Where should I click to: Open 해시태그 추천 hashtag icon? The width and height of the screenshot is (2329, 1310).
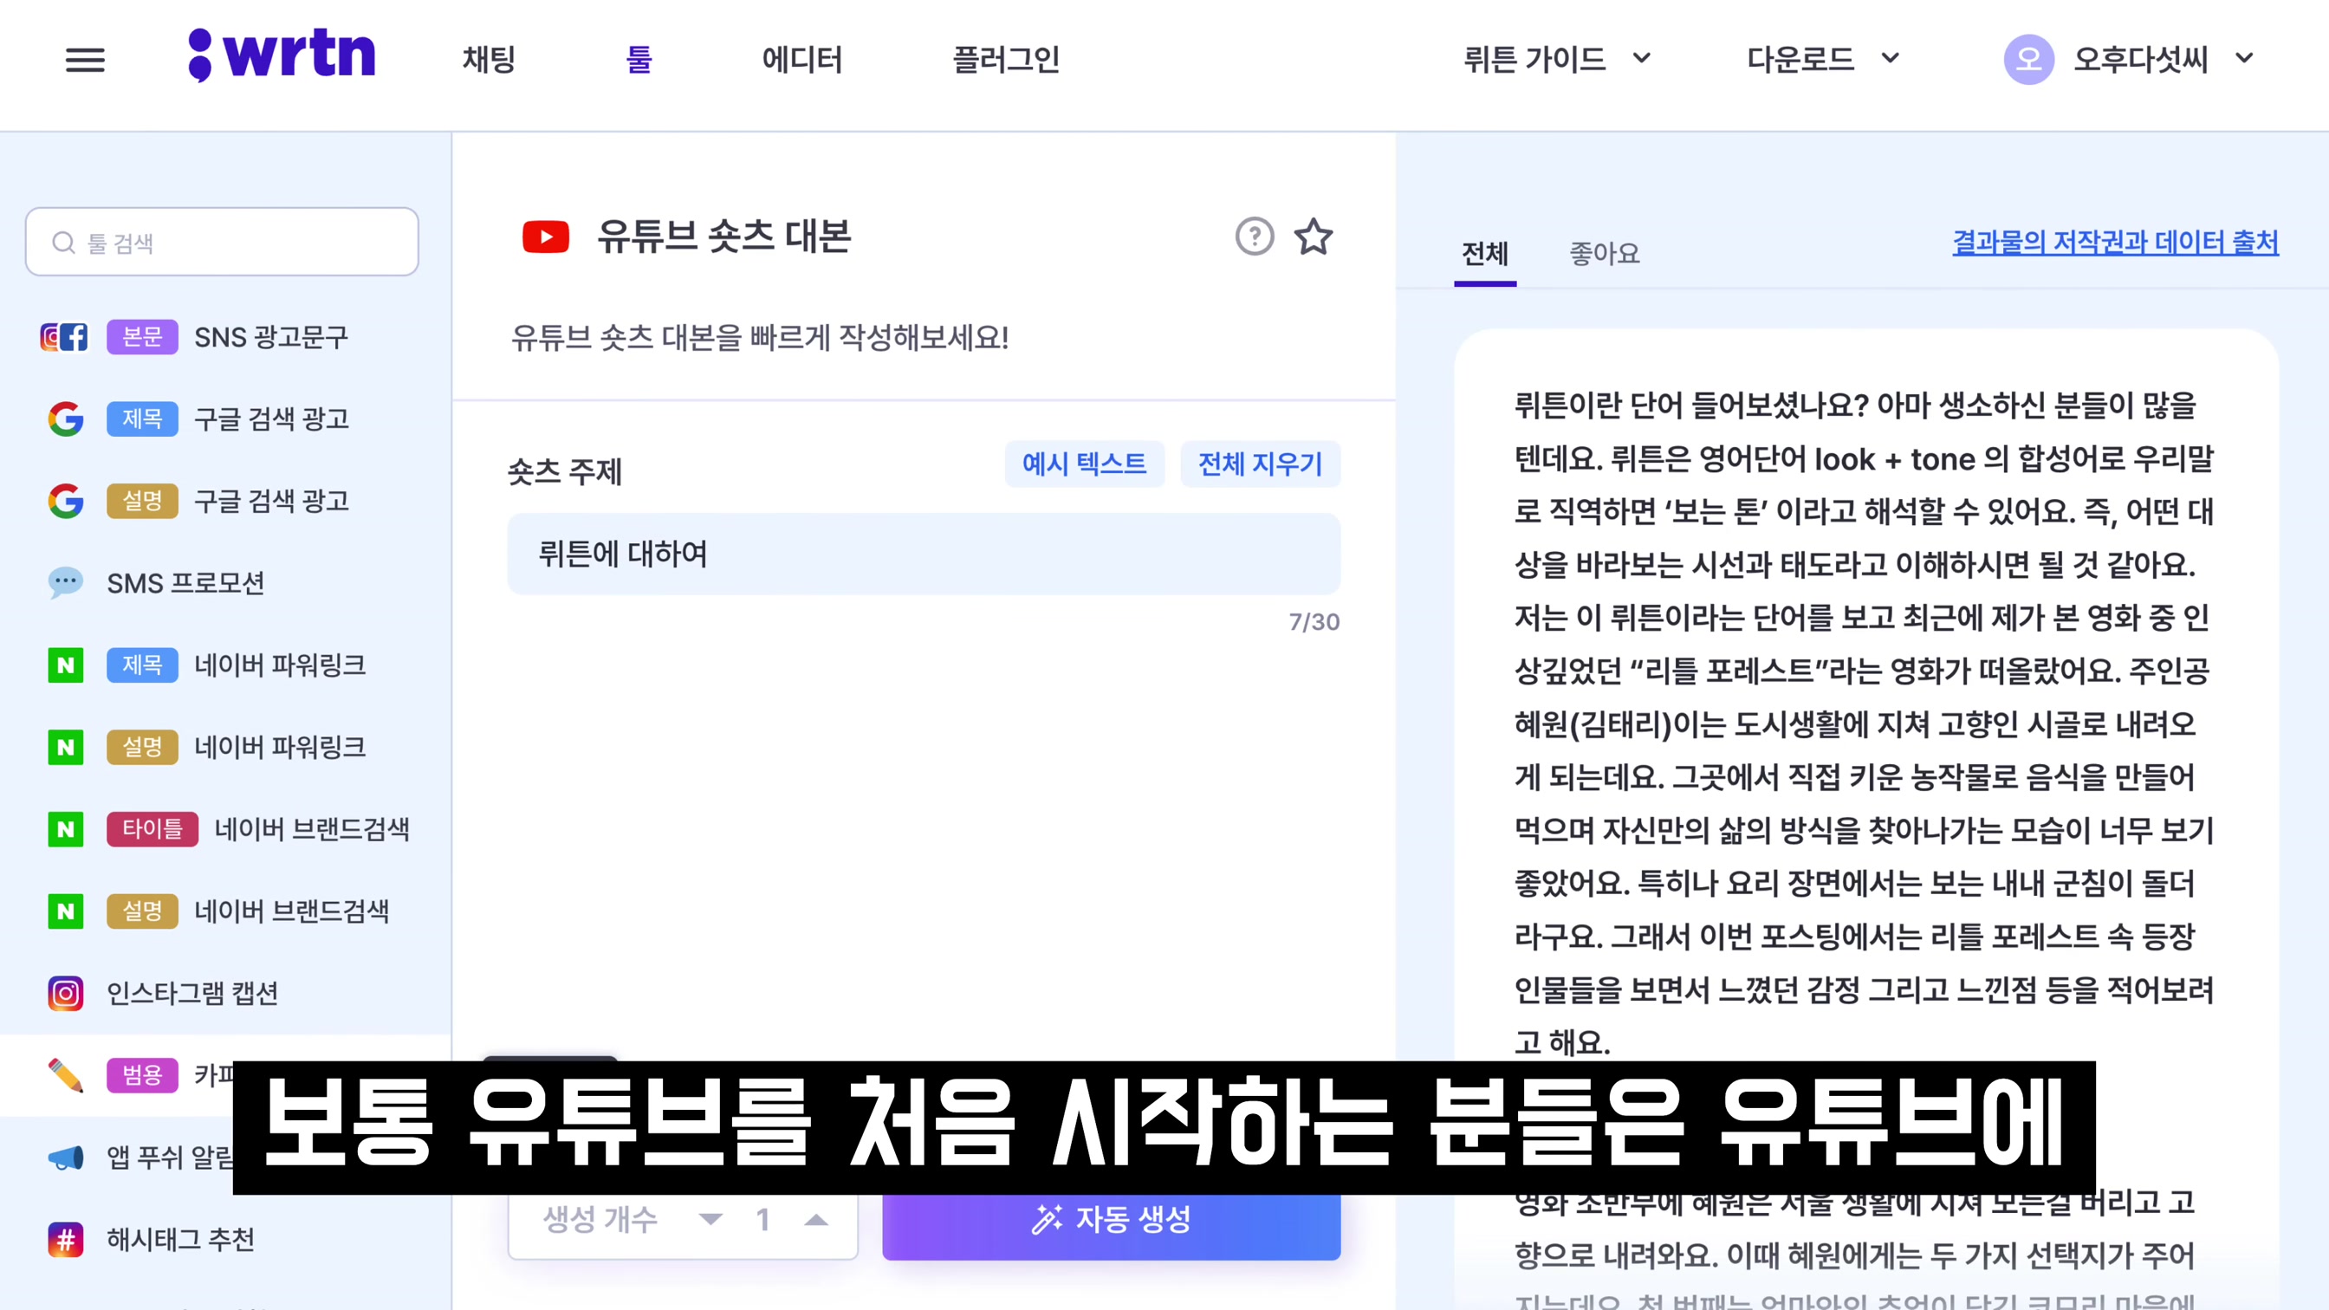pos(65,1240)
